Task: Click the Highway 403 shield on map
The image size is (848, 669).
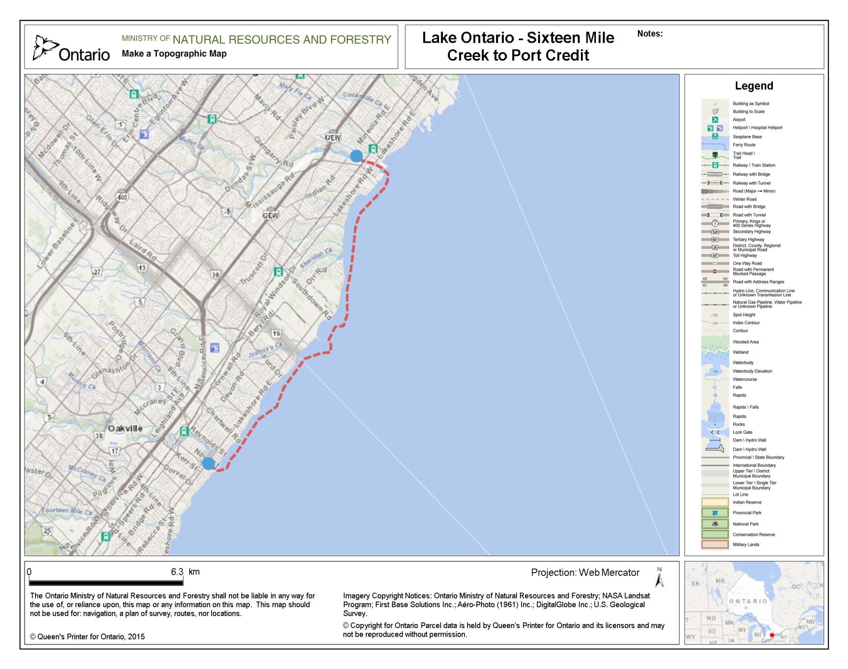Action: pyautogui.click(x=122, y=196)
